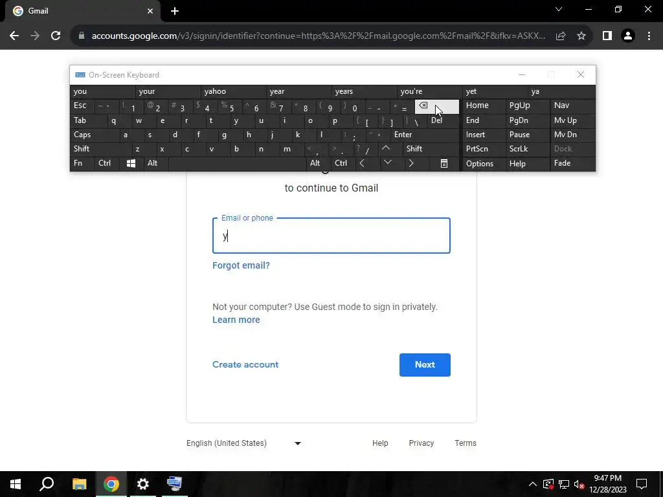Toggle the left Ctrl key
663x497 pixels.
[x=107, y=163]
